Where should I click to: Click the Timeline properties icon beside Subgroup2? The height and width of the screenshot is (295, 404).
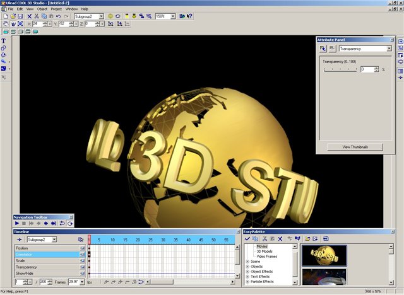click(81, 240)
